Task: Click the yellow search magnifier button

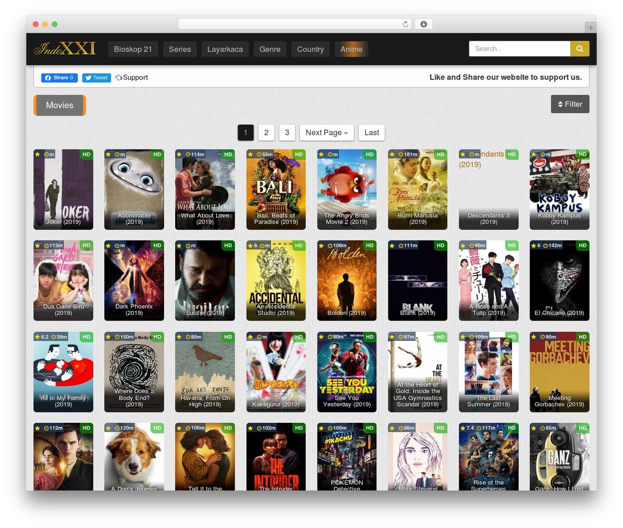Action: [x=580, y=49]
